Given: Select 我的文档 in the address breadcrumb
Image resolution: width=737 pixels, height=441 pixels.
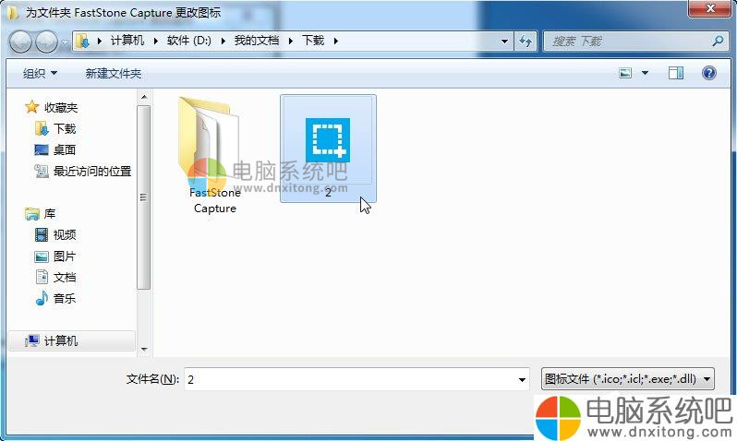Looking at the screenshot, I should (x=257, y=41).
